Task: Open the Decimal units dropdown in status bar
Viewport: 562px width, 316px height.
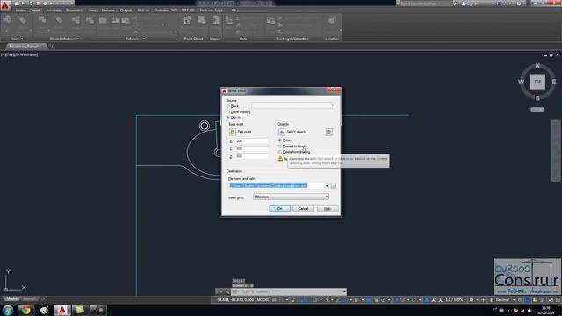Action: coord(505,300)
